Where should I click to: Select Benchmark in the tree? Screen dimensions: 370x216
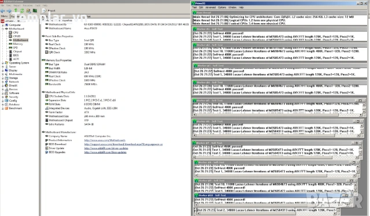click(x=16, y=108)
